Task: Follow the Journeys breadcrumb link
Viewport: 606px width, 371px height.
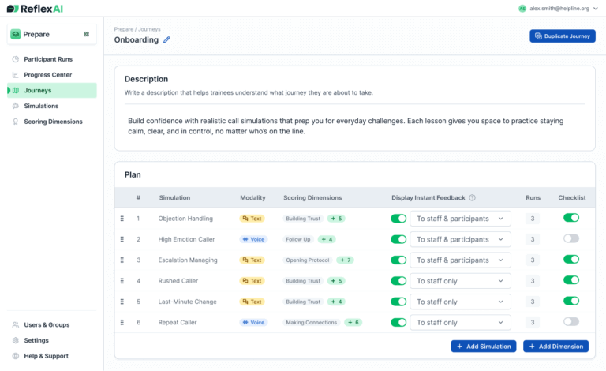Action: [x=149, y=29]
